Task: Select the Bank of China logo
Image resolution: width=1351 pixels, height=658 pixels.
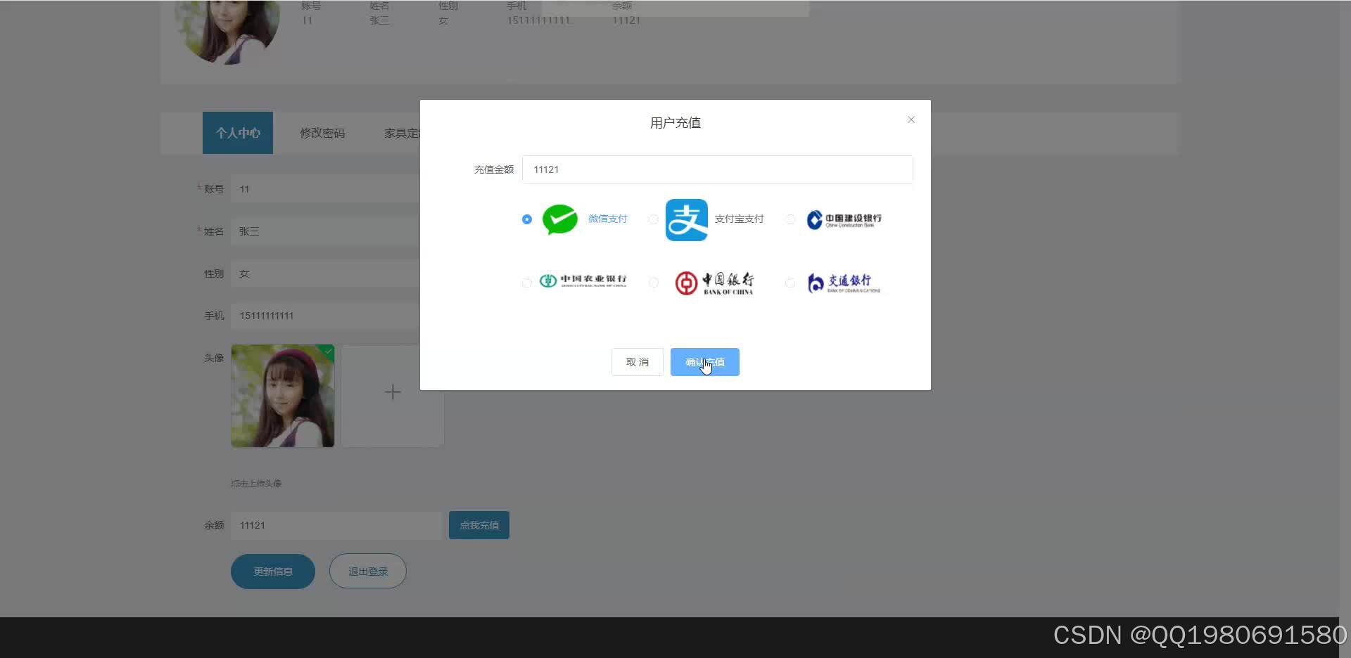Action: point(713,282)
